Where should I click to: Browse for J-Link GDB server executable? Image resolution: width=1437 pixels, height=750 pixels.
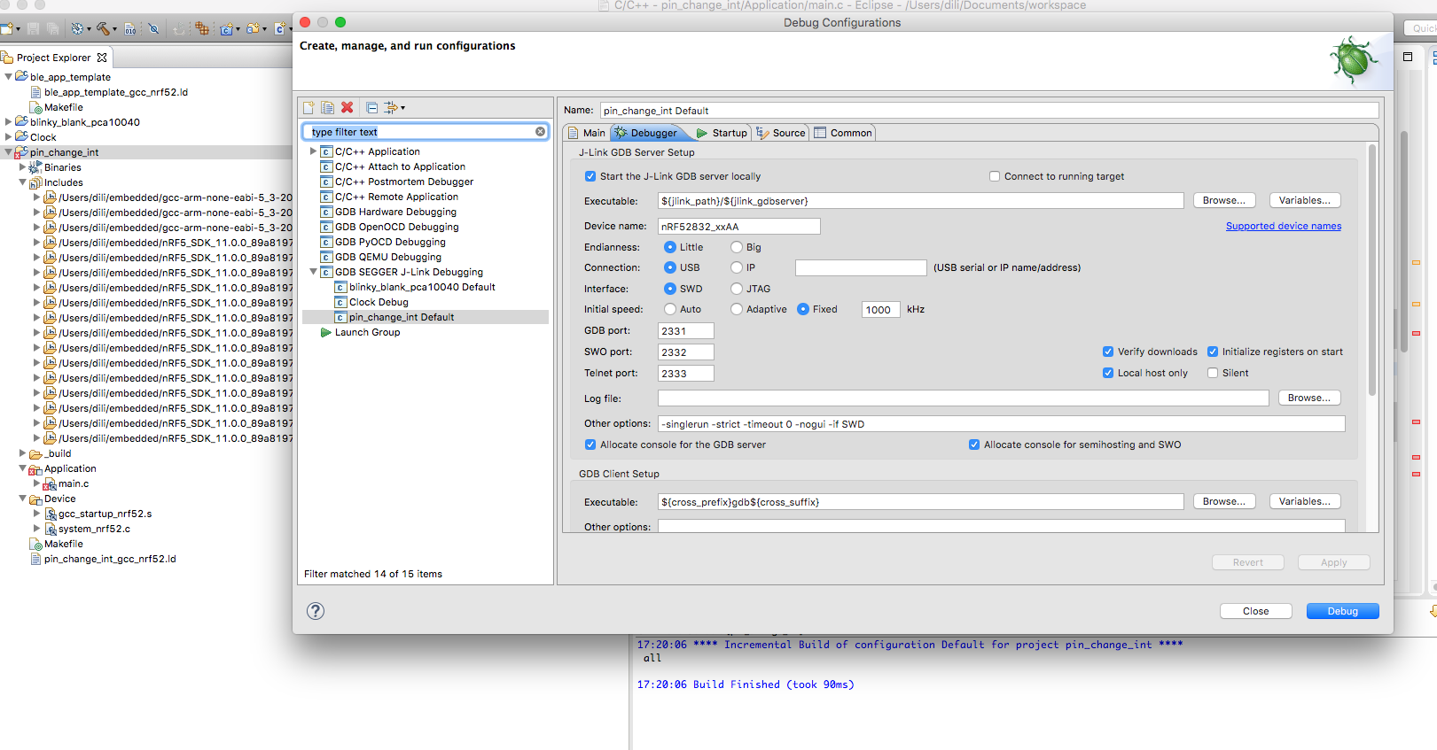click(1224, 201)
